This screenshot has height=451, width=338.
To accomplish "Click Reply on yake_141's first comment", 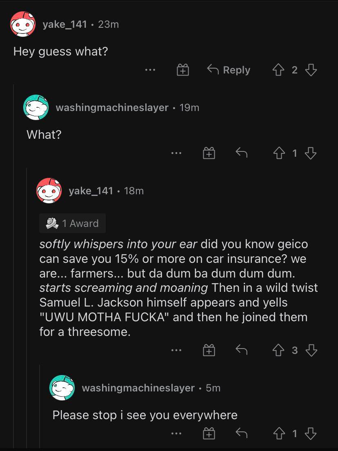I will click(x=229, y=70).
